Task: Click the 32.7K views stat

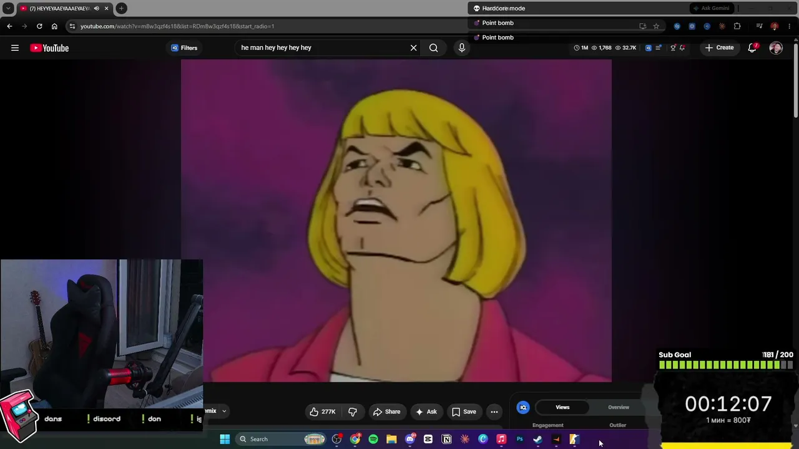Action: tap(625, 47)
